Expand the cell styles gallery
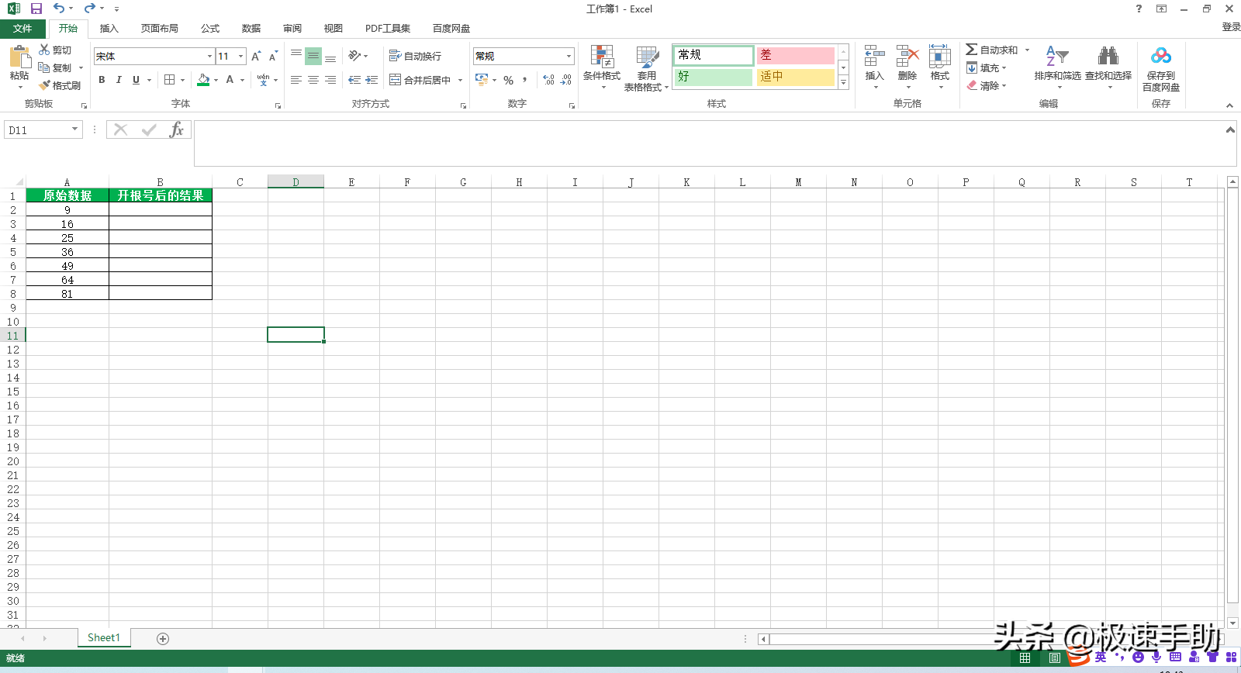The height and width of the screenshot is (673, 1241). point(844,82)
